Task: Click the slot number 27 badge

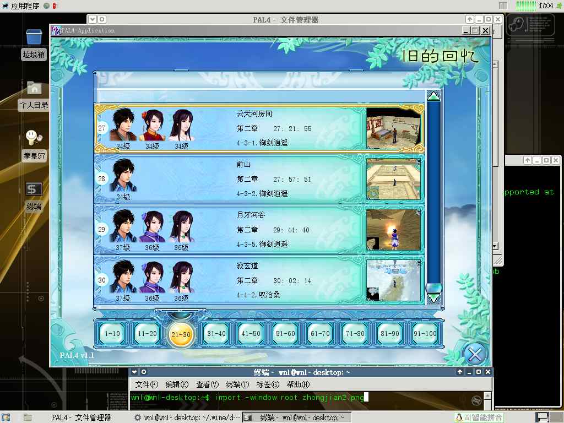Action: tap(102, 128)
